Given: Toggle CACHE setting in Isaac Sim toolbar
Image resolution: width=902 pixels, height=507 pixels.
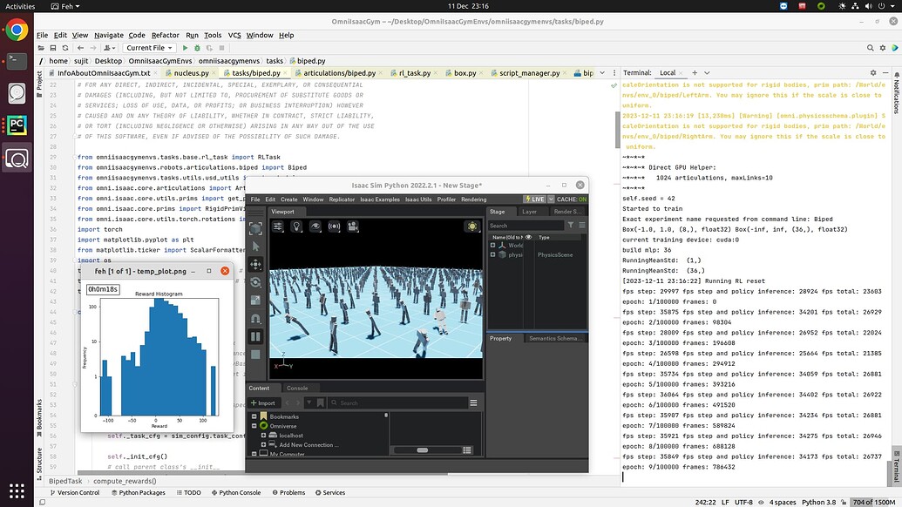Looking at the screenshot, I should 573,199.
